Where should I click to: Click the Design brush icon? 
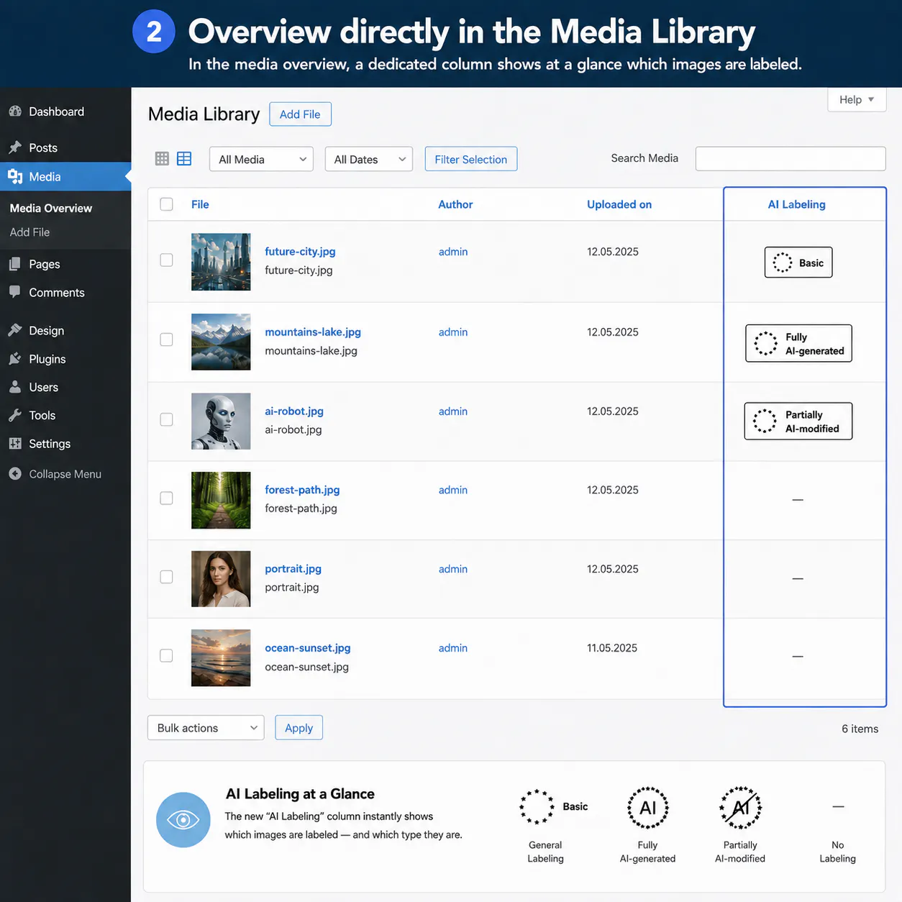tap(15, 330)
